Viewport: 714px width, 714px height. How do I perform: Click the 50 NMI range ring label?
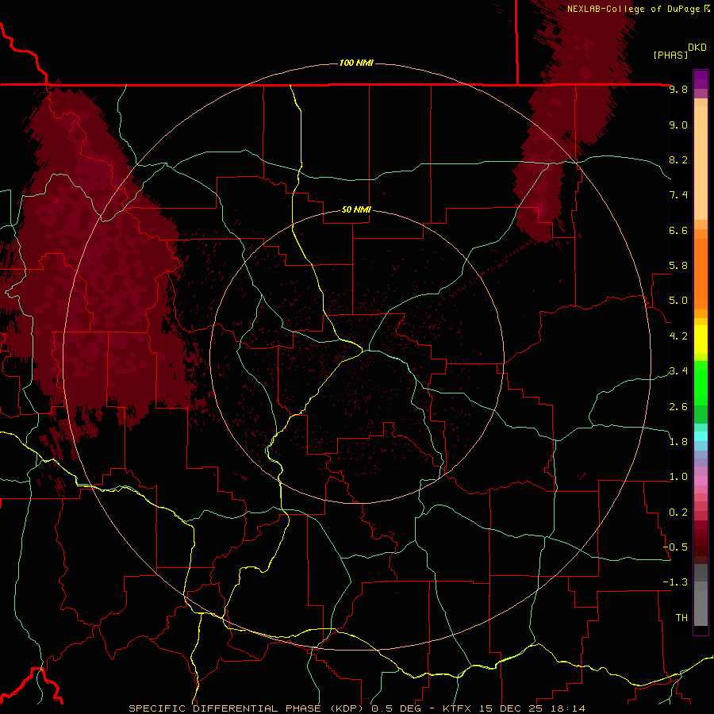356,209
